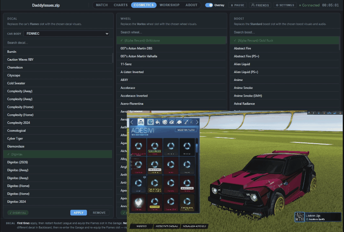344x232 pixels.
Task: Select the A-Lister: Inverted wheel
Action: click(x=172, y=72)
